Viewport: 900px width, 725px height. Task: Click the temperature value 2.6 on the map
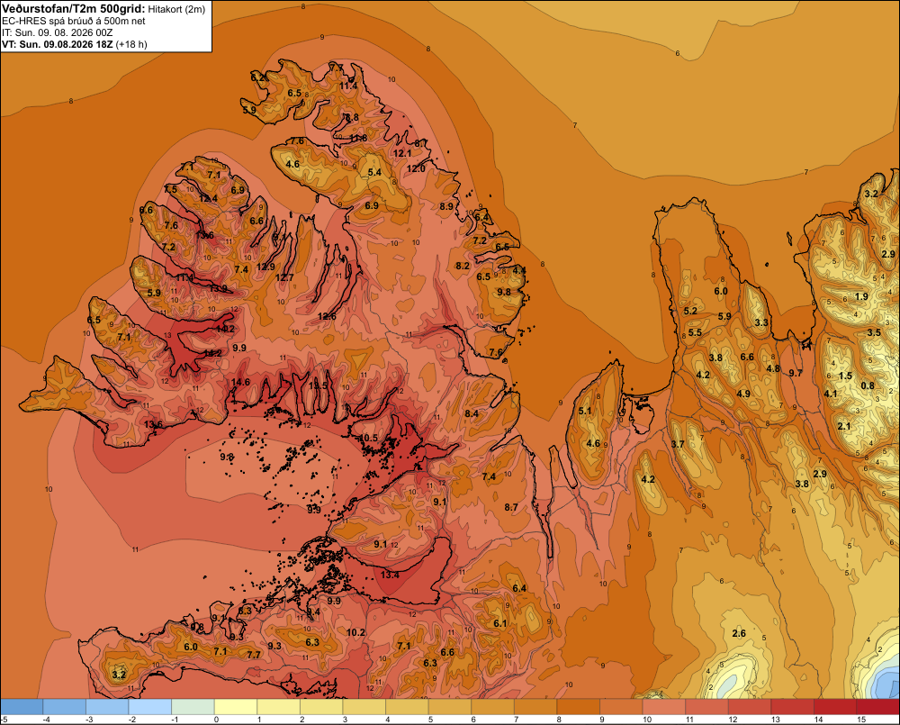tap(739, 633)
